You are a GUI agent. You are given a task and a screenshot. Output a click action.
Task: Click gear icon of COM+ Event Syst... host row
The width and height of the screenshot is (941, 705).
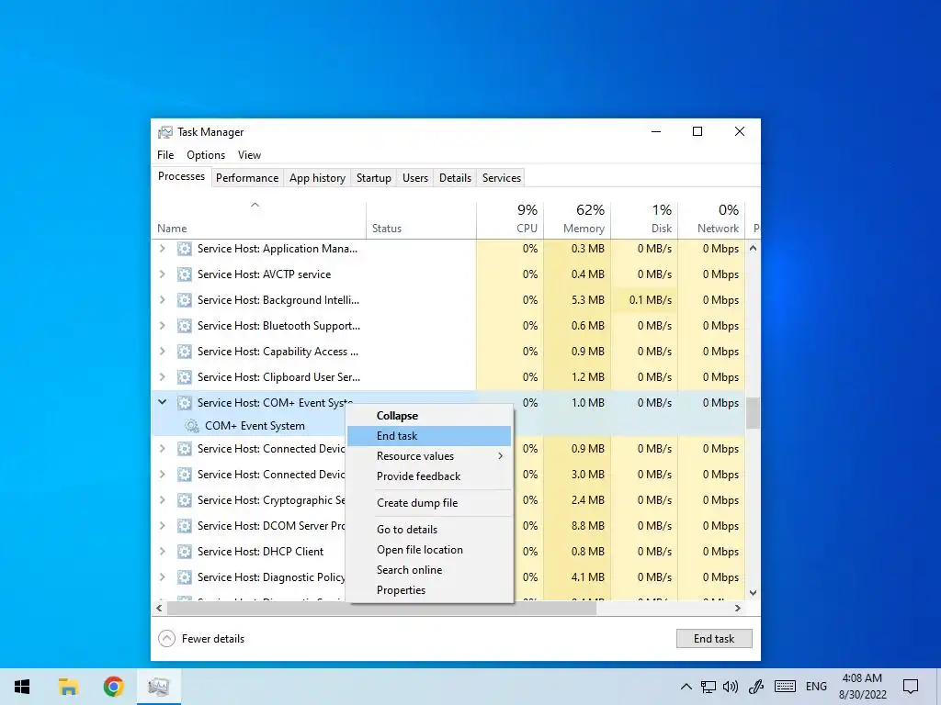click(184, 403)
